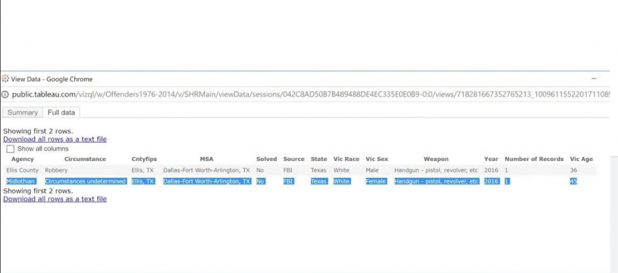Click the Solved column header
The image size is (618, 273).
(266, 159)
